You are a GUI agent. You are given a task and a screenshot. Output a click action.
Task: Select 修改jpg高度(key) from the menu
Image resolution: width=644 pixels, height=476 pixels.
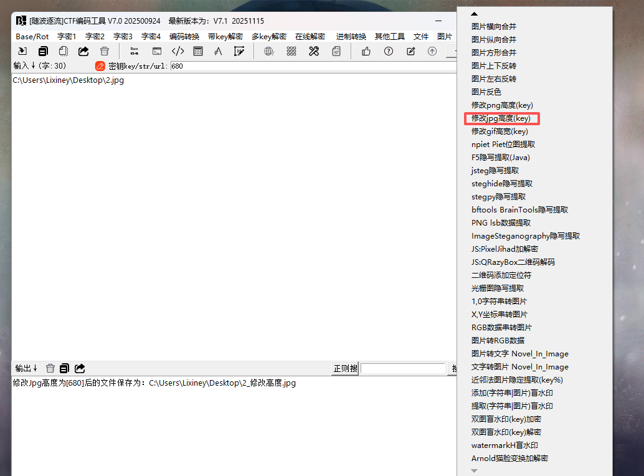tap(501, 118)
